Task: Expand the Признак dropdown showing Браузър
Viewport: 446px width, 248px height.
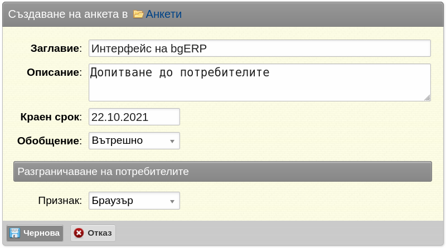Action: coord(134,201)
